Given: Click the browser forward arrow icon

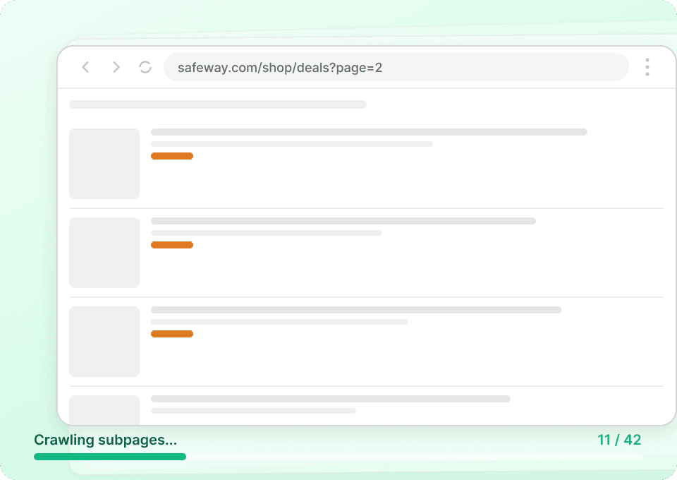Looking at the screenshot, I should pyautogui.click(x=116, y=67).
